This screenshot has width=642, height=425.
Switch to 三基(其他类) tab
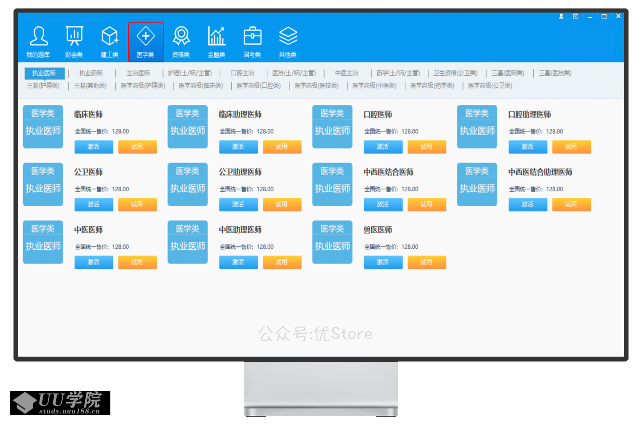[90, 86]
